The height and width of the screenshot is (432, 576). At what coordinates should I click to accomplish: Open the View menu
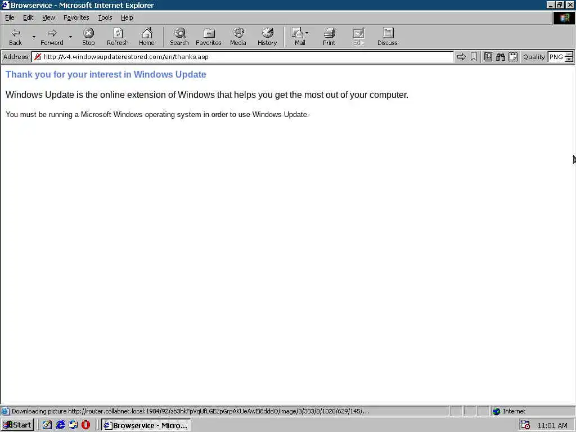point(48,17)
